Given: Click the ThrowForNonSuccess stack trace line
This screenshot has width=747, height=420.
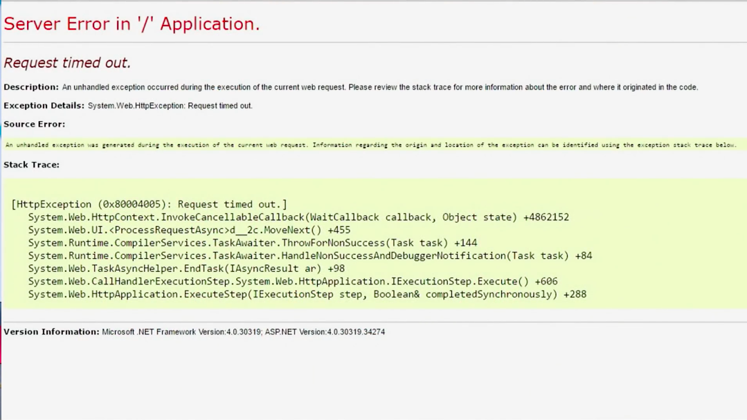Looking at the screenshot, I should [x=253, y=243].
